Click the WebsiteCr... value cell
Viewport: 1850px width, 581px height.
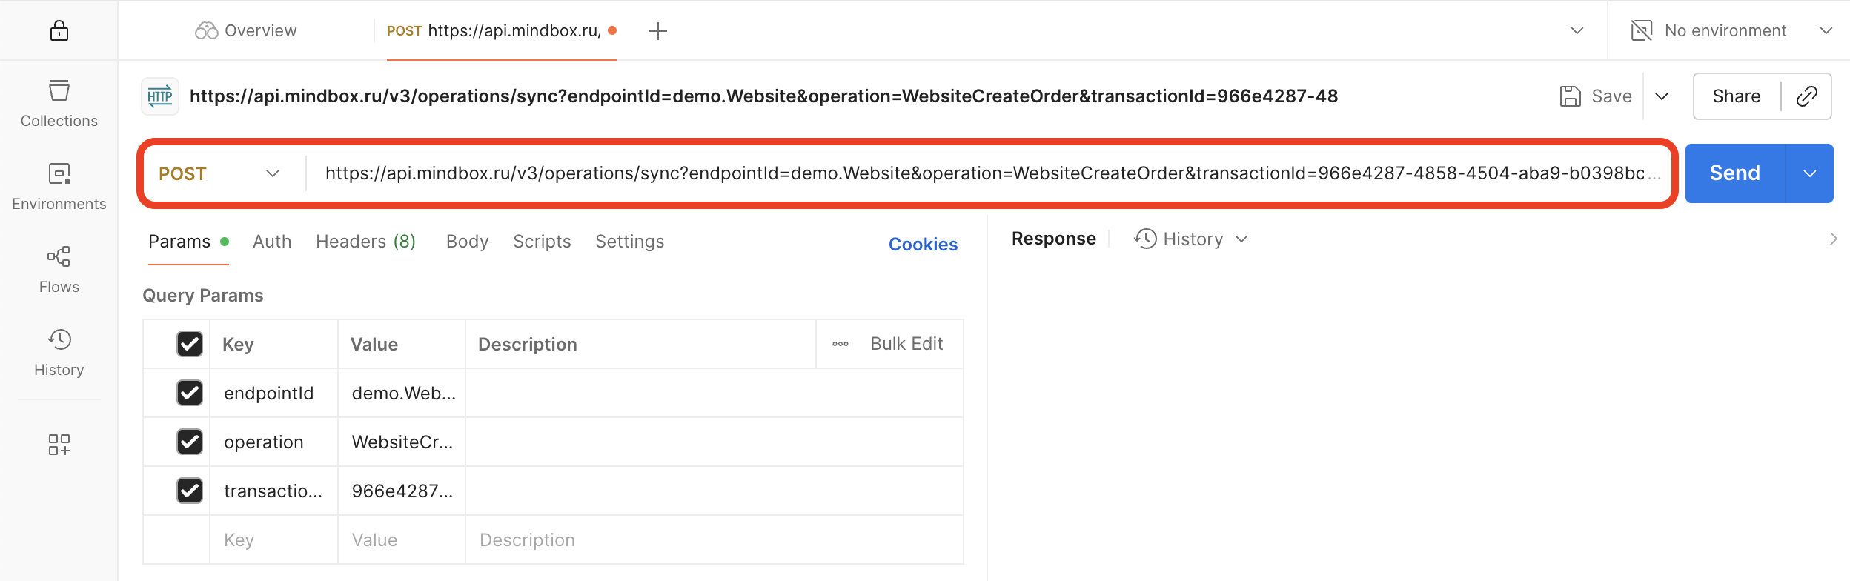point(401,442)
